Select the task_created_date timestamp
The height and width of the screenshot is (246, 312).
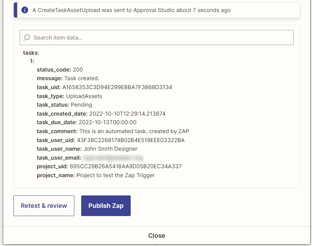pyautogui.click(x=128, y=114)
